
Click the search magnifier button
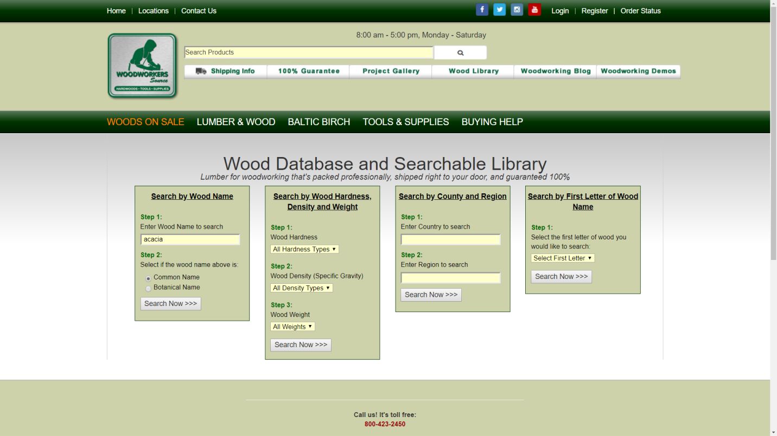pyautogui.click(x=460, y=52)
